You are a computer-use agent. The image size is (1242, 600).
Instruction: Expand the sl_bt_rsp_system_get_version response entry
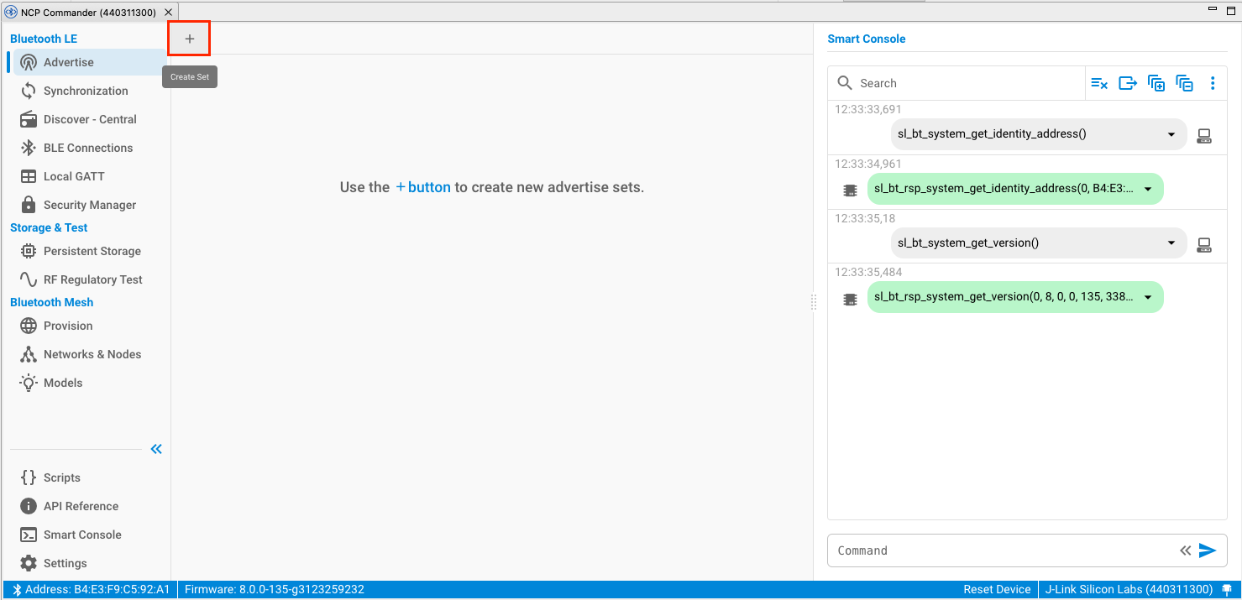[x=1147, y=297]
